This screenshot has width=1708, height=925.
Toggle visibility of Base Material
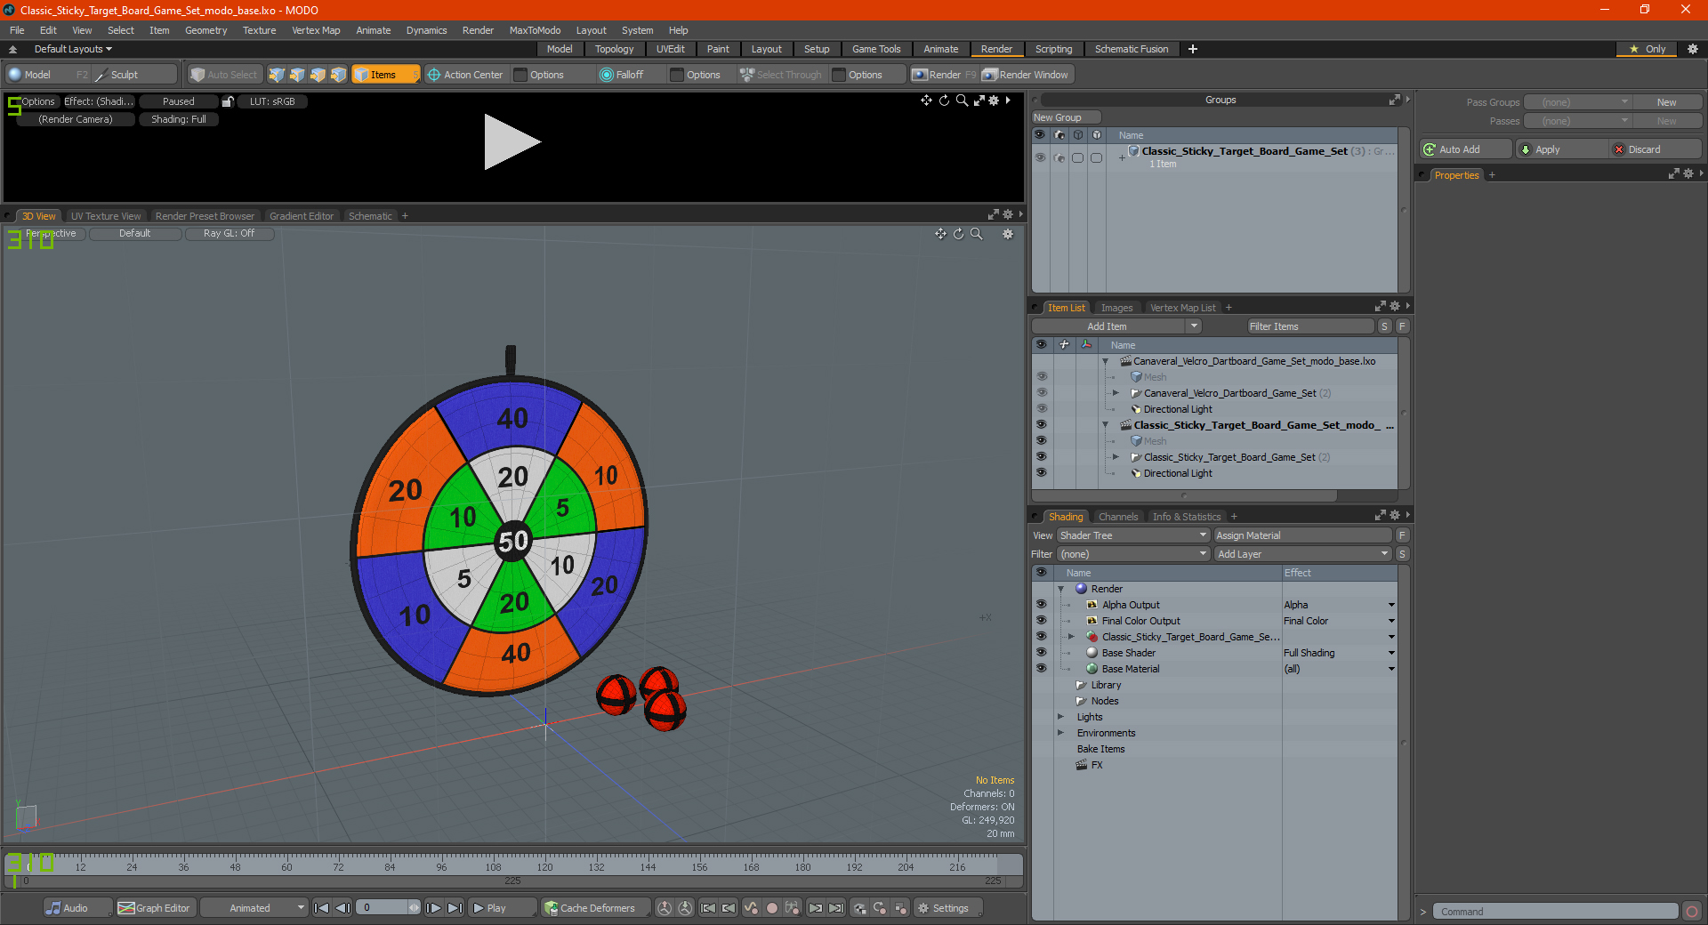(1041, 669)
